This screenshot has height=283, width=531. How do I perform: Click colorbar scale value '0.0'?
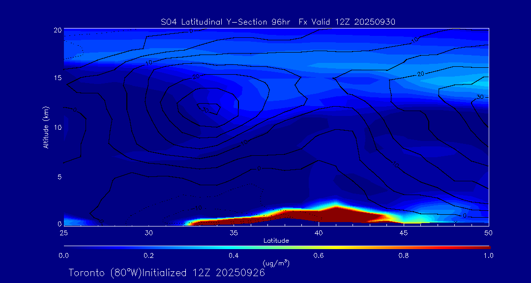pyautogui.click(x=63, y=255)
